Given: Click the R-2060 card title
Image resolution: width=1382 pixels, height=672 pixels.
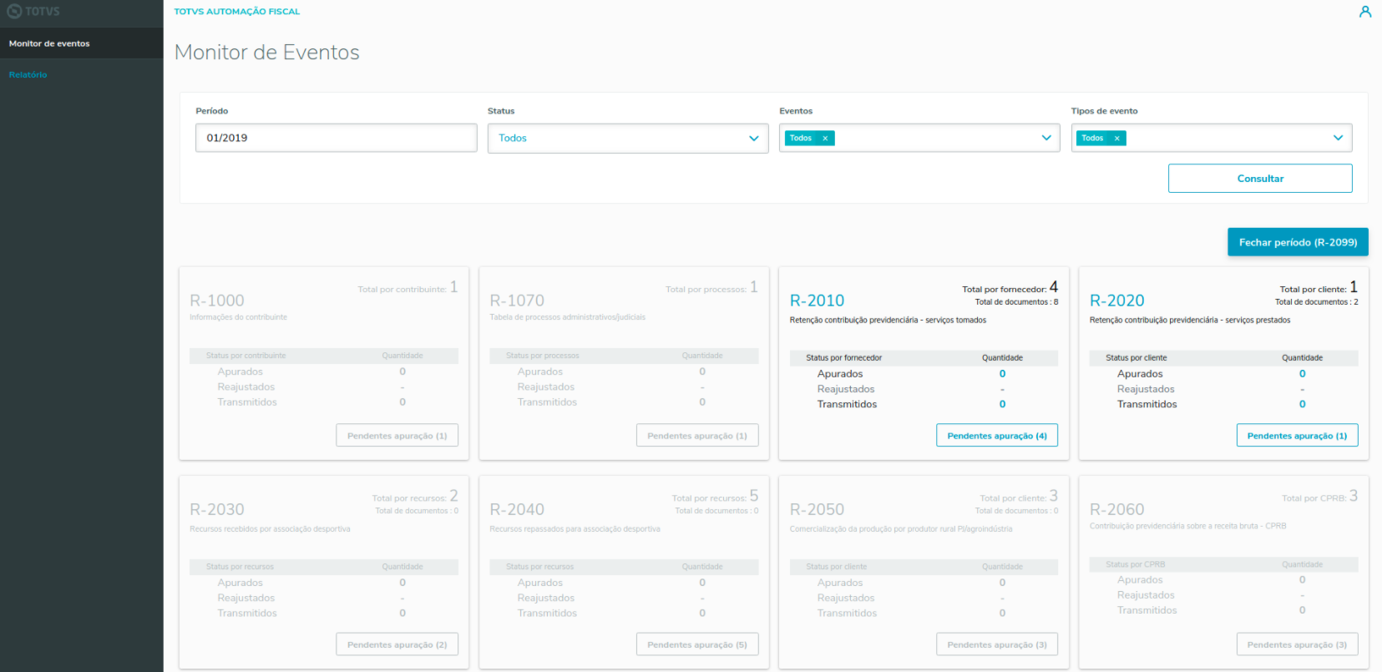Looking at the screenshot, I should pyautogui.click(x=1116, y=509).
